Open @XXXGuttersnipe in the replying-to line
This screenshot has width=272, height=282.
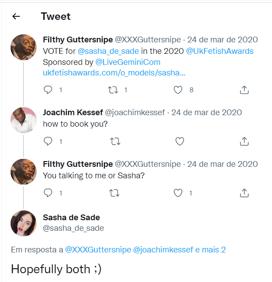click(x=98, y=250)
